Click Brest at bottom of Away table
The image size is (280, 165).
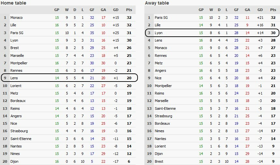(159, 161)
